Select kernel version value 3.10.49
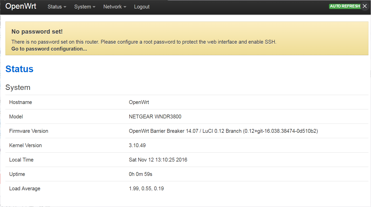 (137, 145)
